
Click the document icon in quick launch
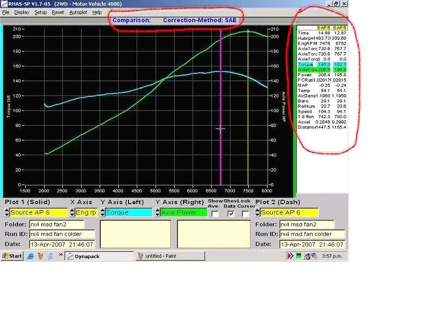(x=50, y=256)
